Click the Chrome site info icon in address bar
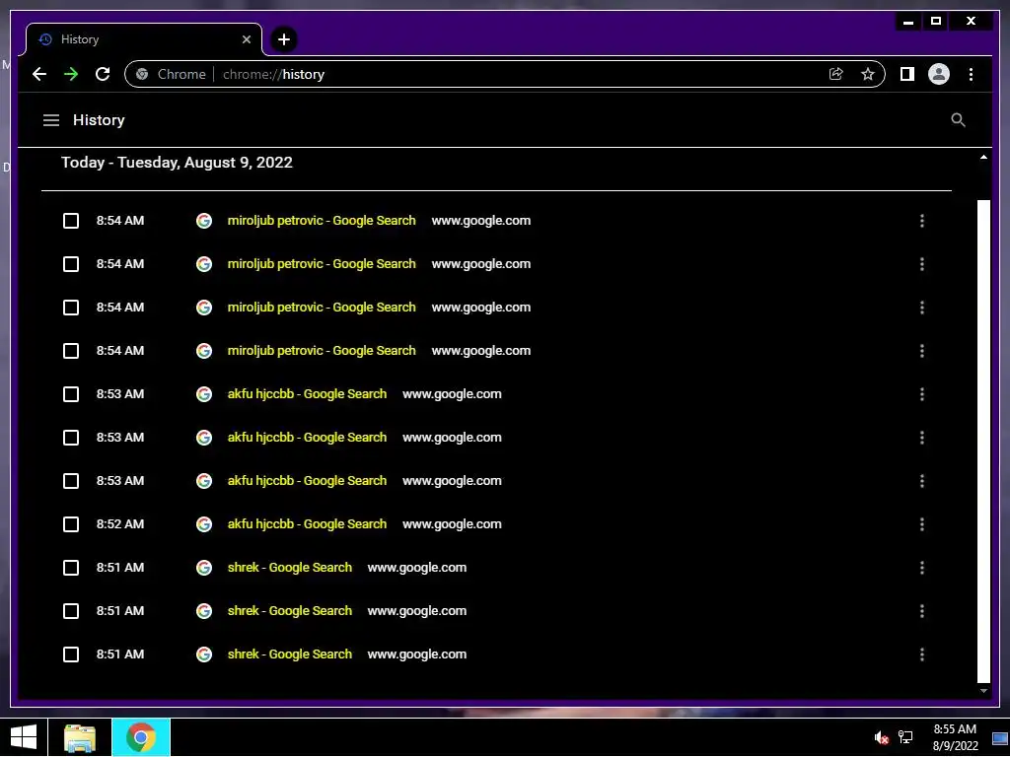This screenshot has width=1010, height=757. pos(142,74)
